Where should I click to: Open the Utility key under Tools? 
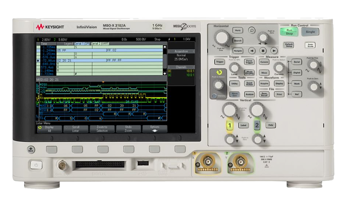(x=235, y=83)
